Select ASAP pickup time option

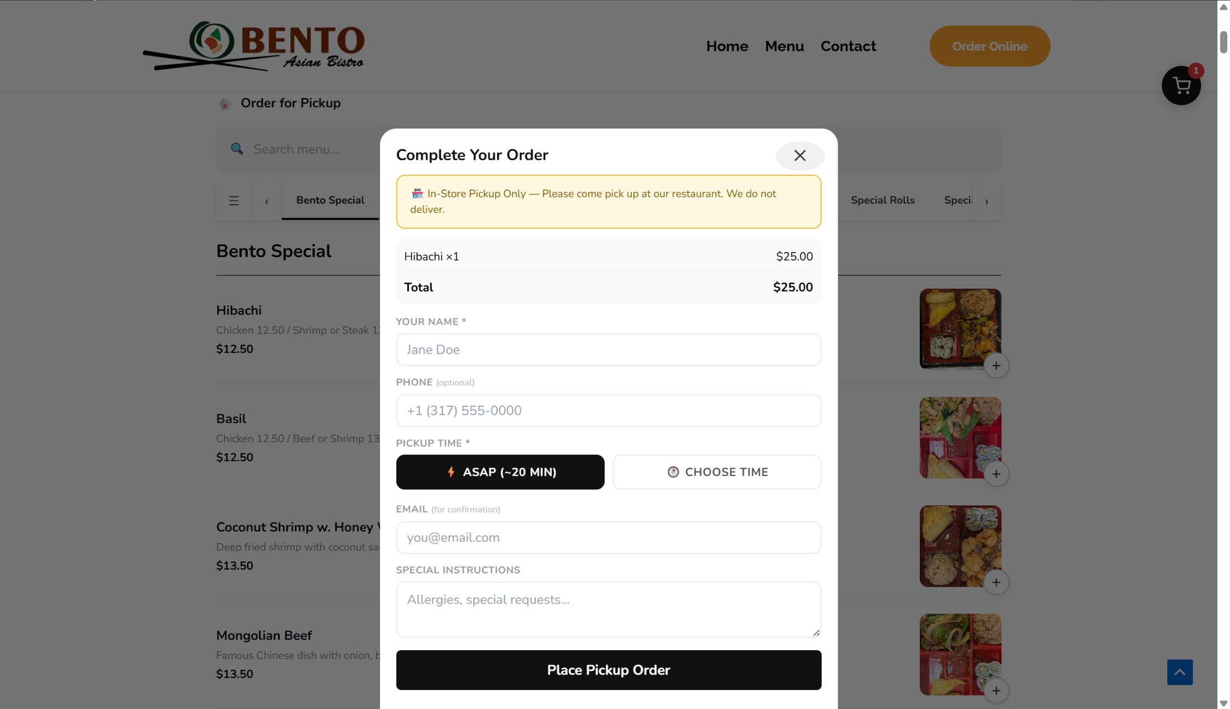(x=500, y=472)
